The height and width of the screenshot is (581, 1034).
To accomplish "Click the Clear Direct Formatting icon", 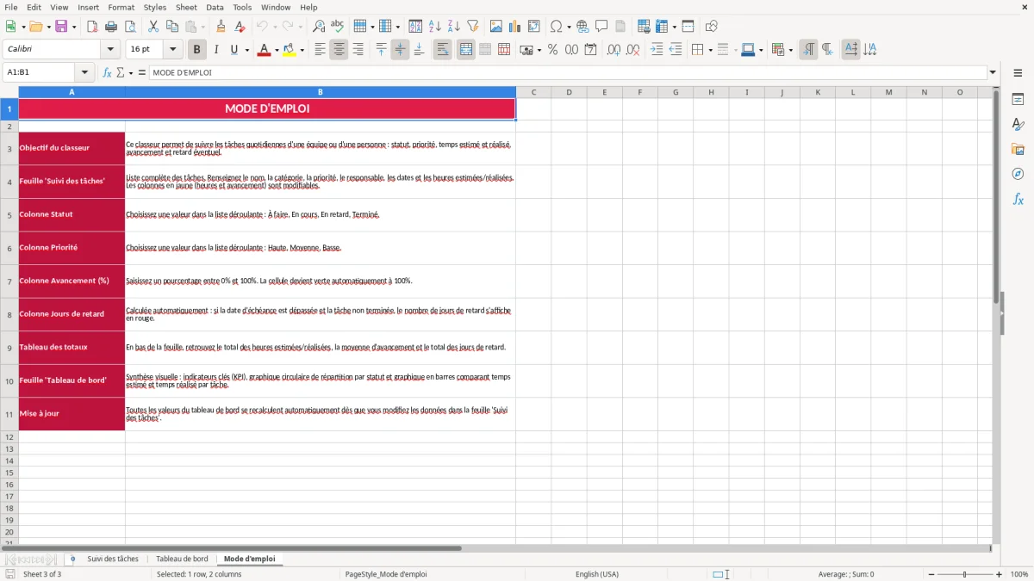I will [x=240, y=27].
